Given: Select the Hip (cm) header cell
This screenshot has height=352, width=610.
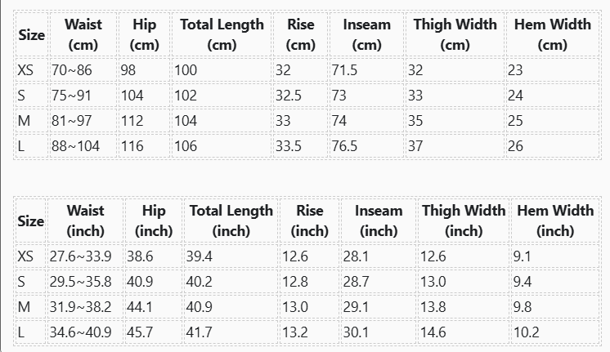Looking at the screenshot, I should 144,34.
